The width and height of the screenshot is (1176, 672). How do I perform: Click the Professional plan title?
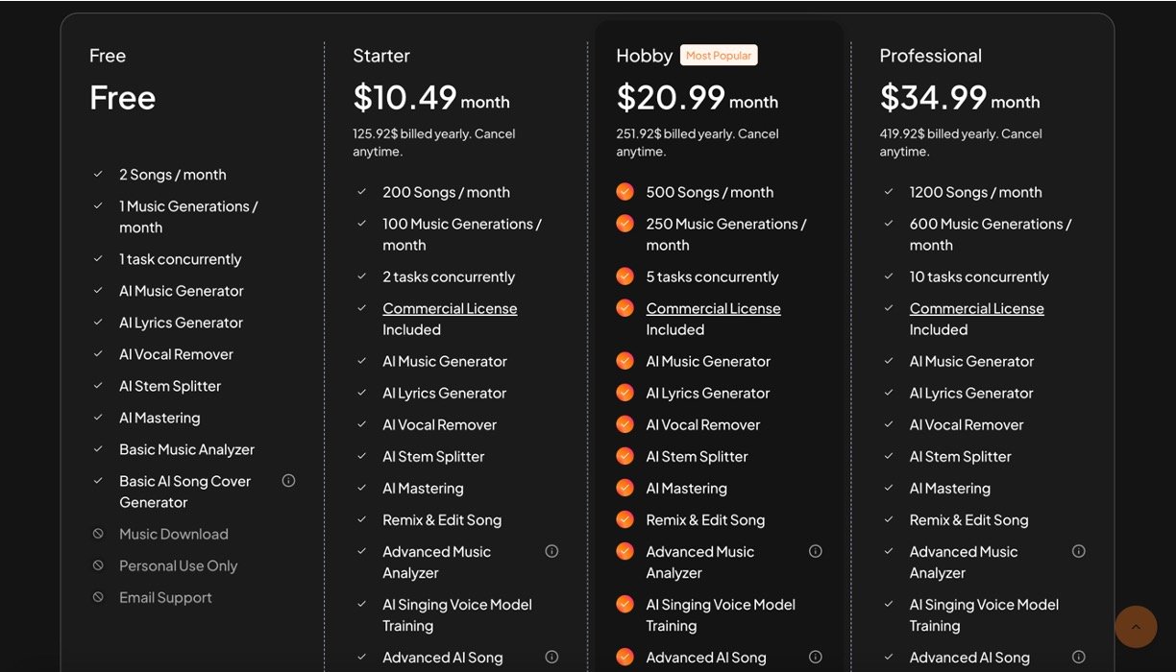(930, 56)
